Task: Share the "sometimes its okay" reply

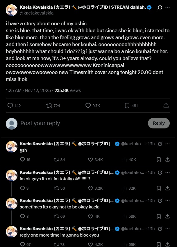Action: [x=168, y=216]
